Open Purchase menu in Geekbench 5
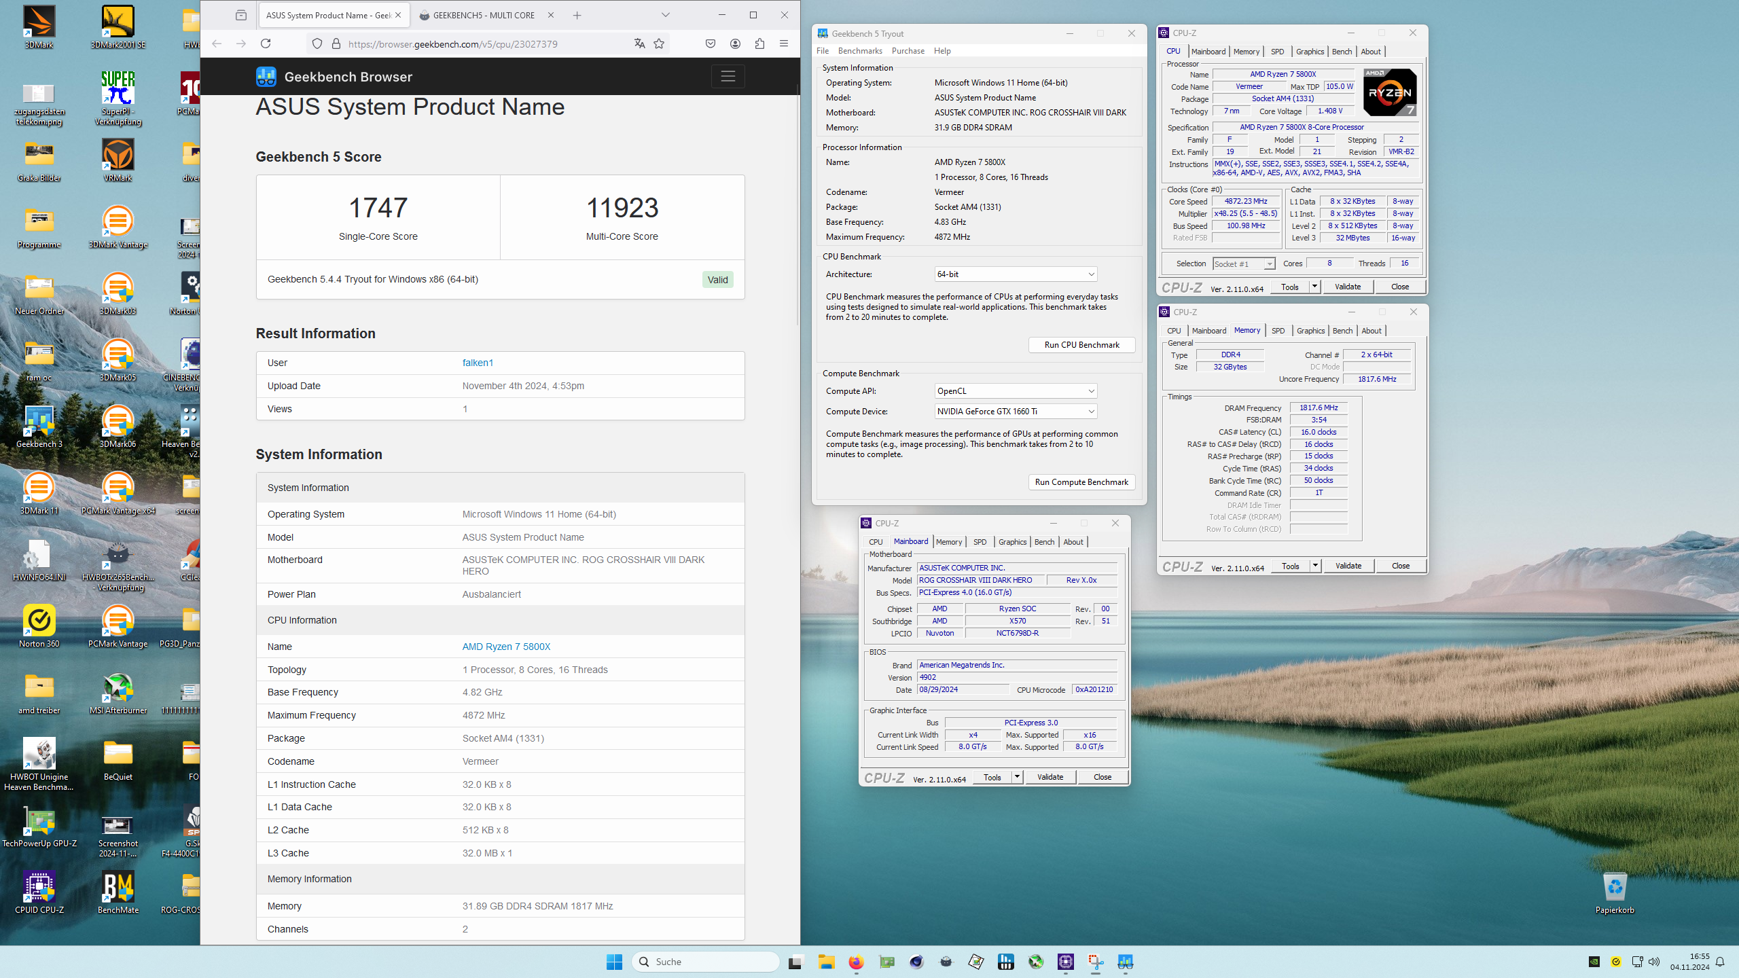This screenshot has height=978, width=1739. 908,50
